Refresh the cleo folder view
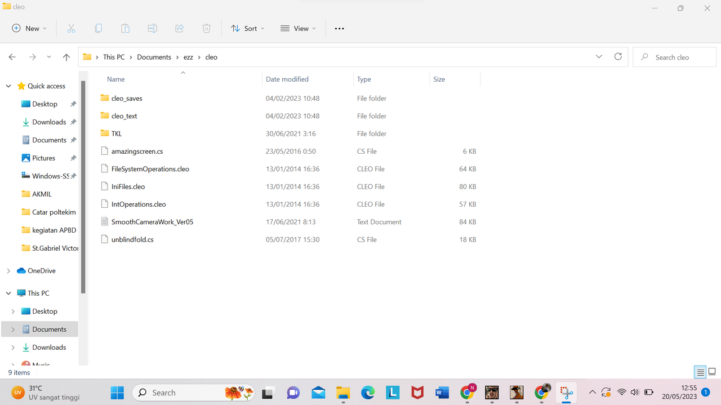 [x=618, y=57]
